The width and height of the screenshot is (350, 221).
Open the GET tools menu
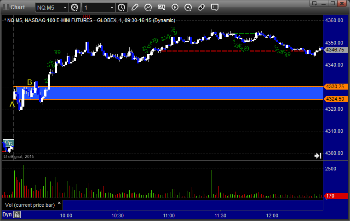(x=161, y=7)
